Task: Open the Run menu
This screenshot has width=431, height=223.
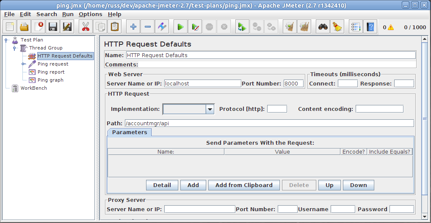Action: (68, 14)
